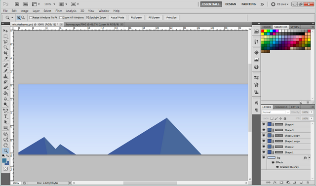Open the Filter menu
Image resolution: width=316 pixels, height=186 pixels.
[59, 11]
